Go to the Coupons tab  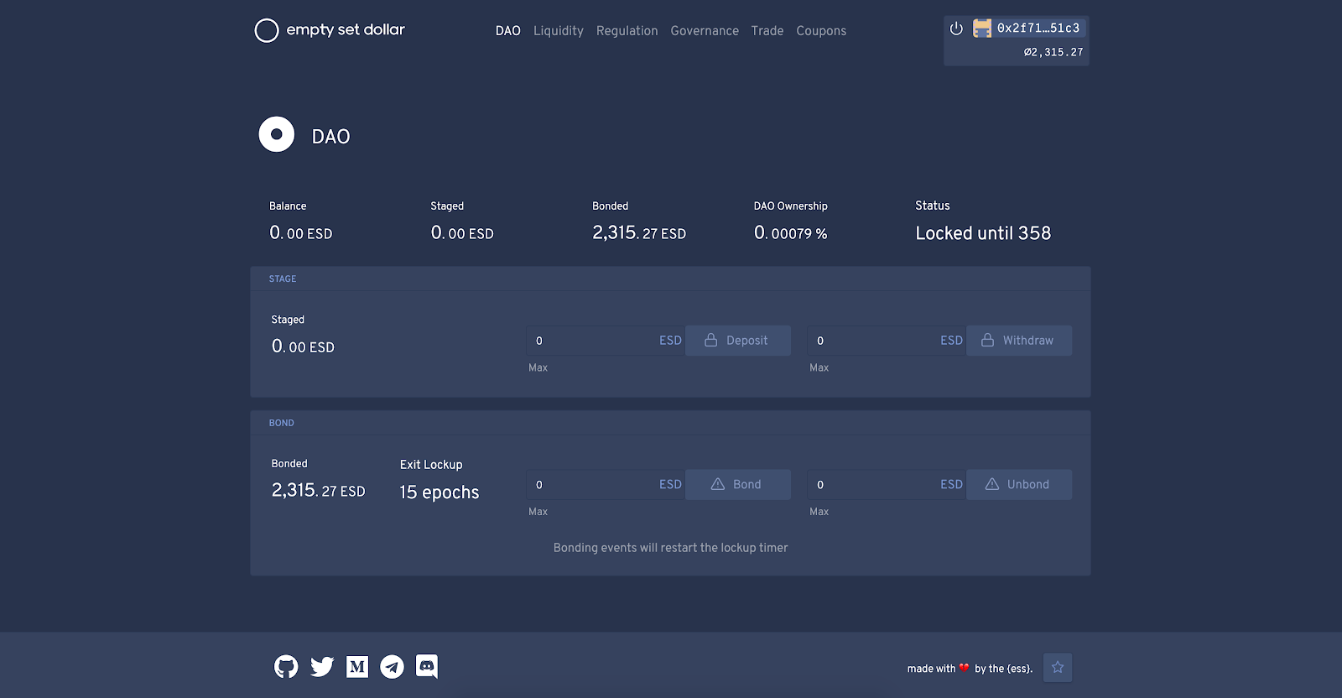(821, 31)
